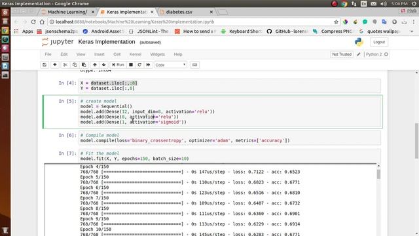
Task: Open the Kernel menu
Action: 136,54
